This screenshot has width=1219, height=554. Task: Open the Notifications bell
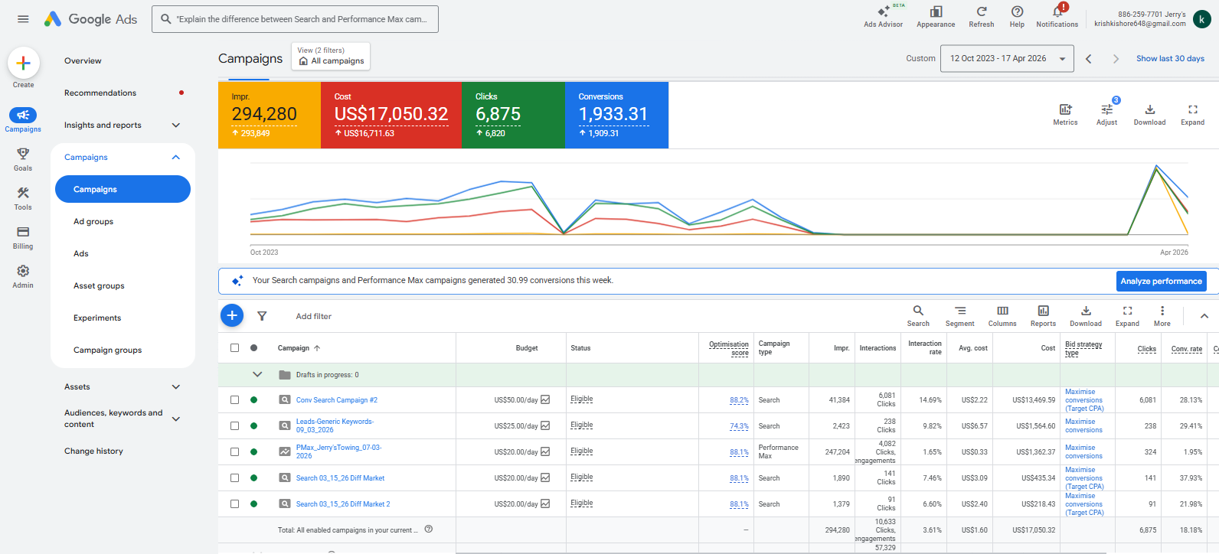pos(1057,12)
